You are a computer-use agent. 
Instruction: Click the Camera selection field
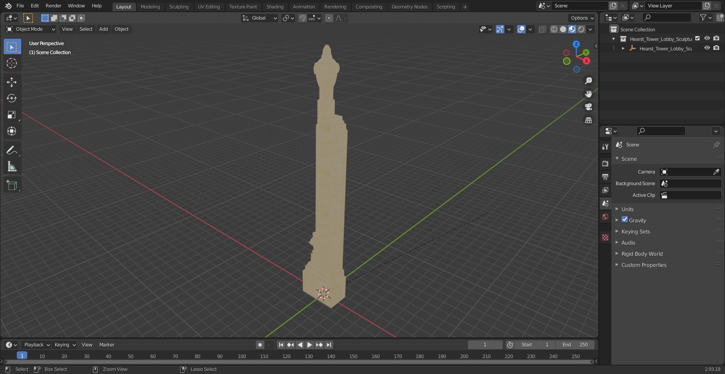click(x=691, y=172)
